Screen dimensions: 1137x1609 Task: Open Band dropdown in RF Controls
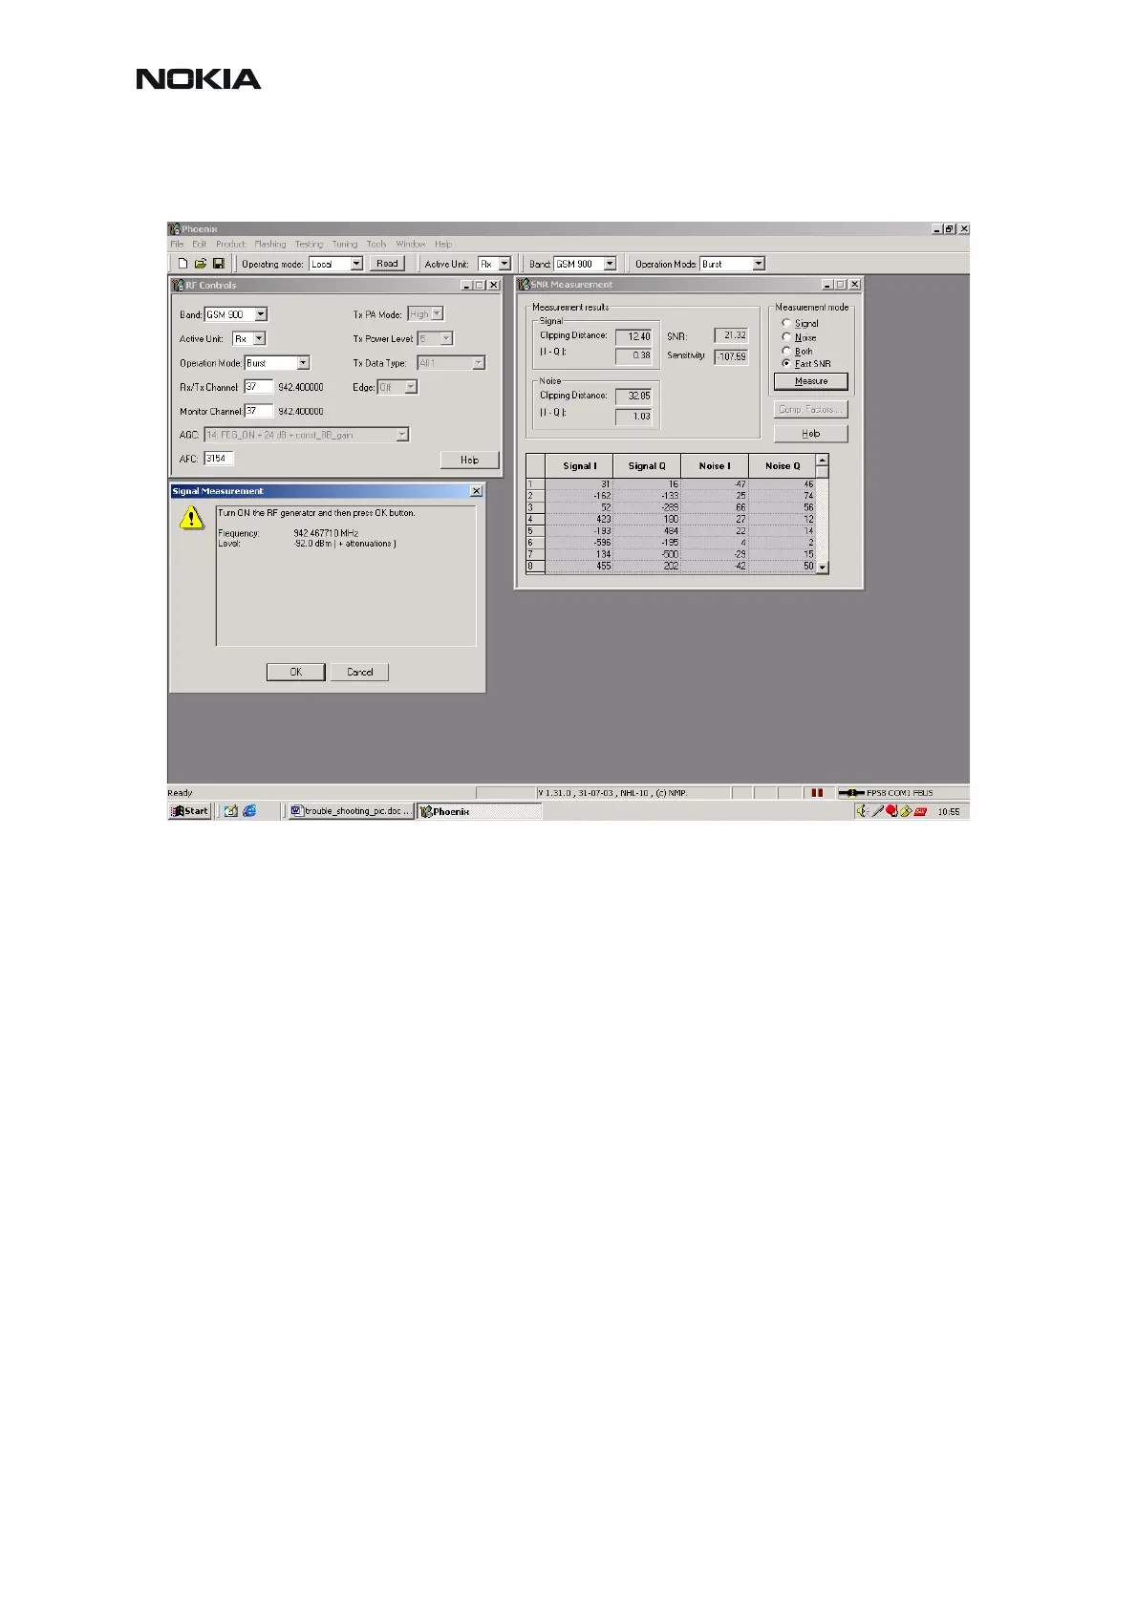coord(261,314)
